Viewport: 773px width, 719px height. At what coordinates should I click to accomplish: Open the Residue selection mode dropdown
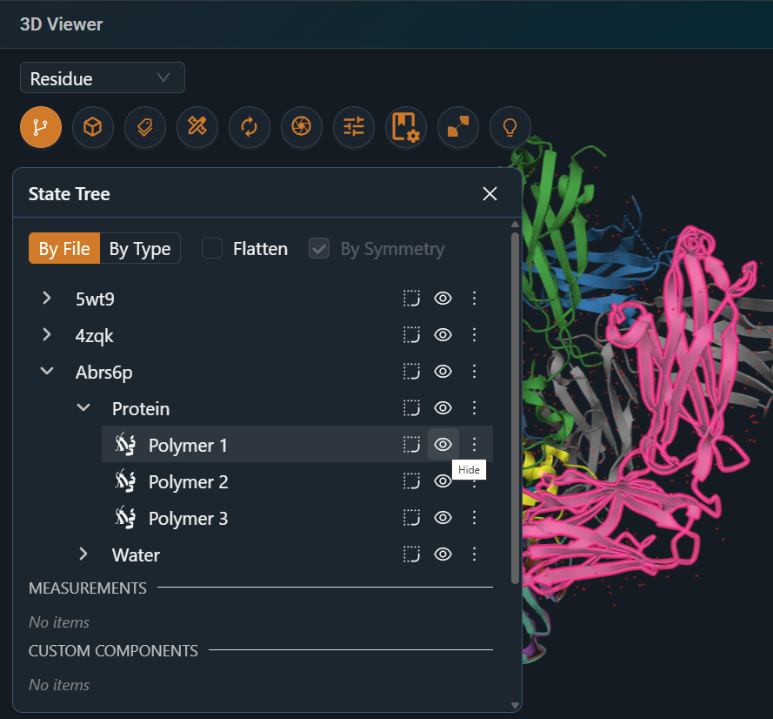pos(102,78)
